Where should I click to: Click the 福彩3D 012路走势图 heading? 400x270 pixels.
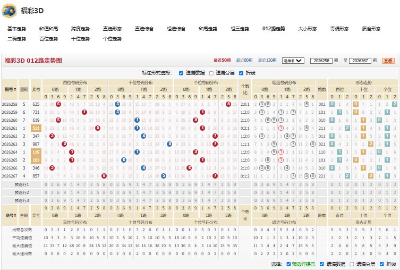coord(33,61)
